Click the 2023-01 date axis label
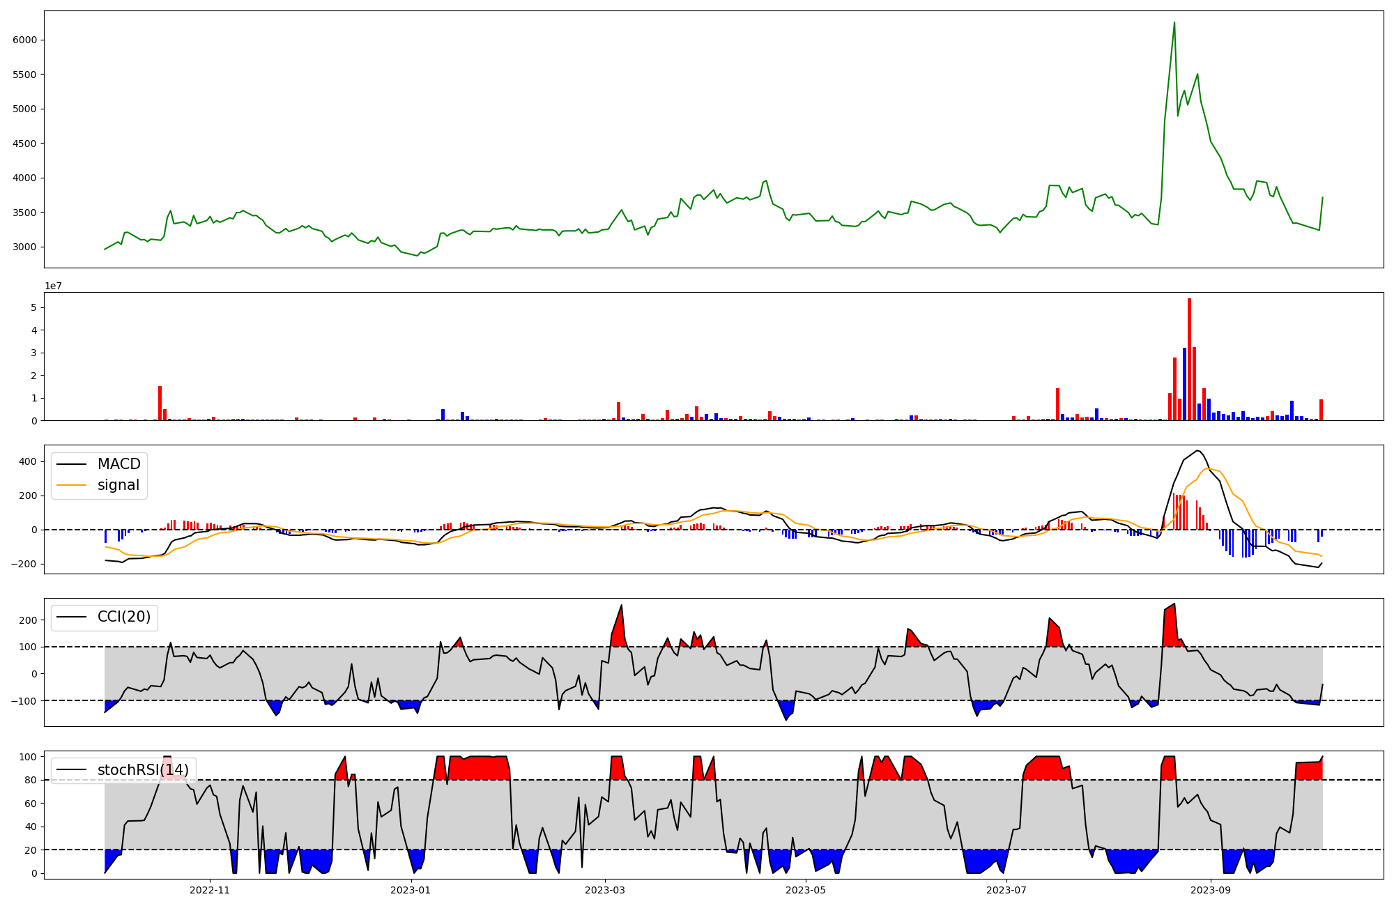The width and height of the screenshot is (1394, 906). pyautogui.click(x=411, y=890)
